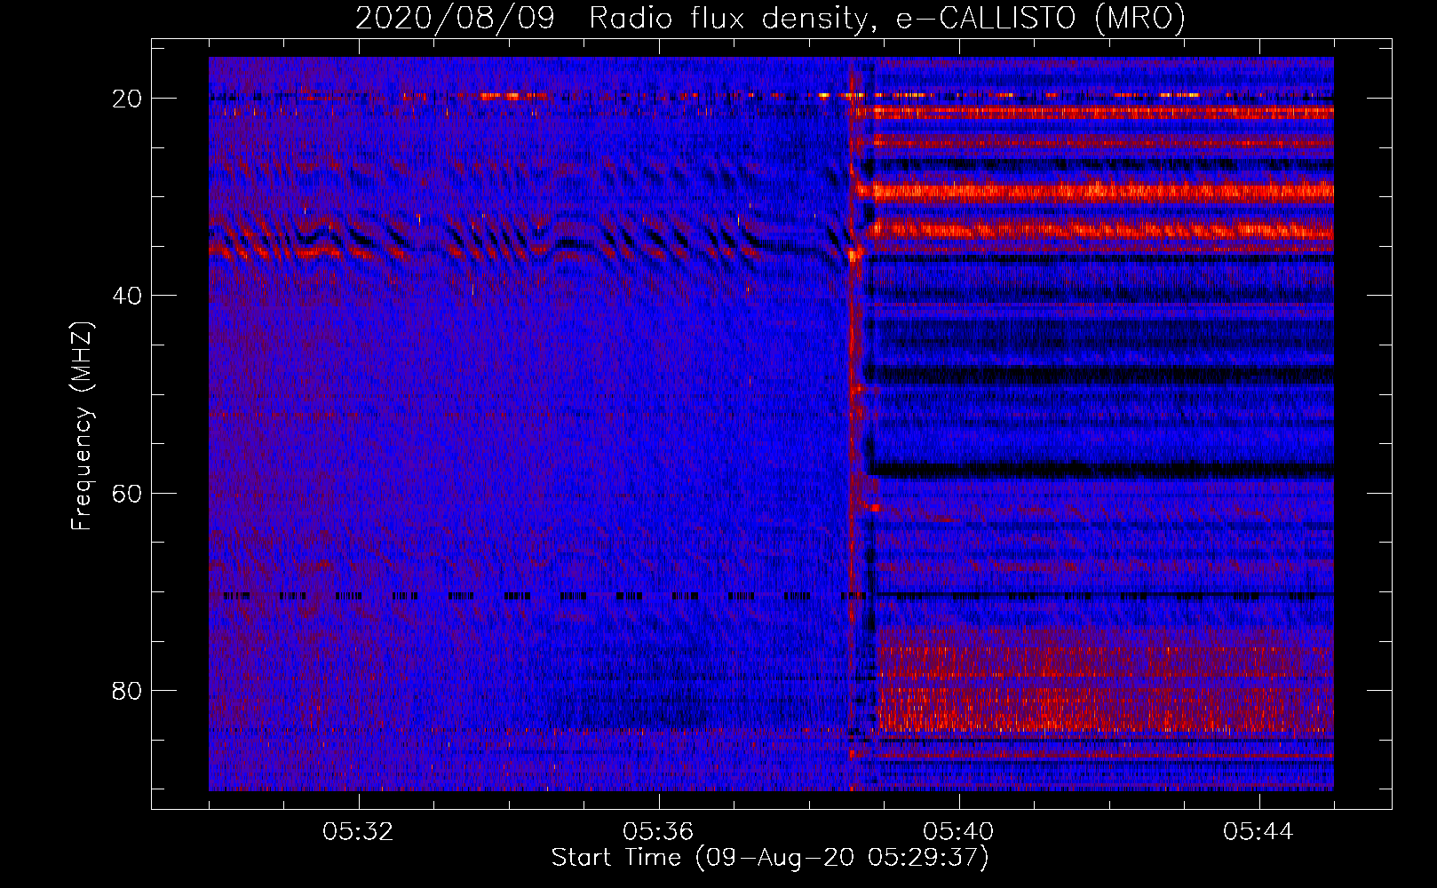
Task: Click the plot title "Radio flux density, e-CALLISTO (MRO)"
Action: click(x=887, y=19)
